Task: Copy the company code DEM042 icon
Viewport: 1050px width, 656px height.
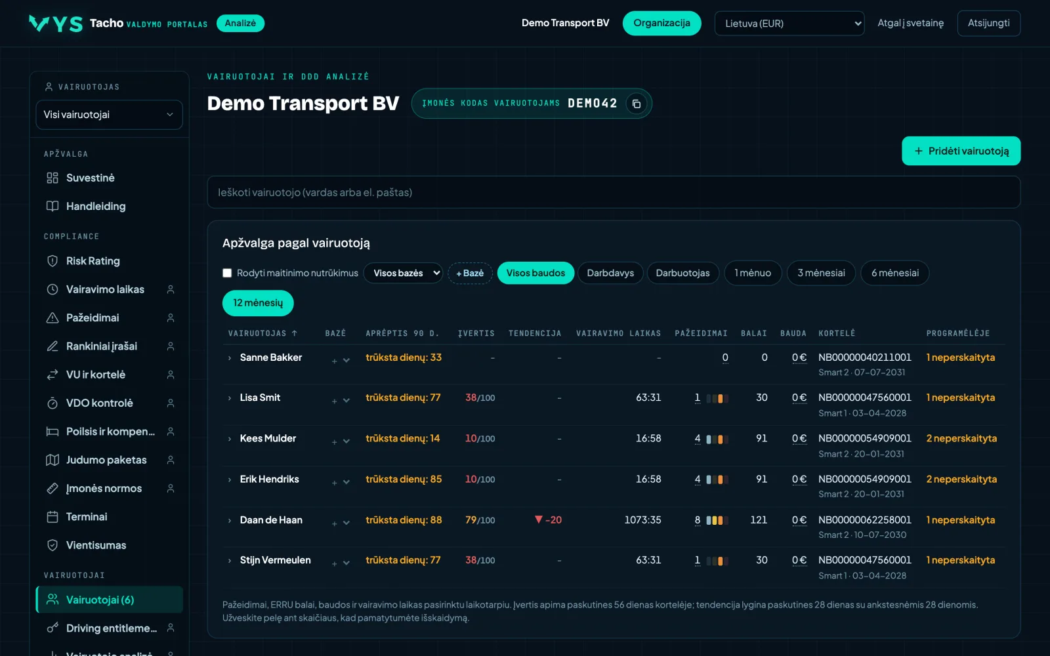Action: click(636, 104)
